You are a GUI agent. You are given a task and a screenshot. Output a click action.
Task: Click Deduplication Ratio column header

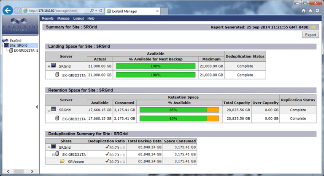(106, 141)
